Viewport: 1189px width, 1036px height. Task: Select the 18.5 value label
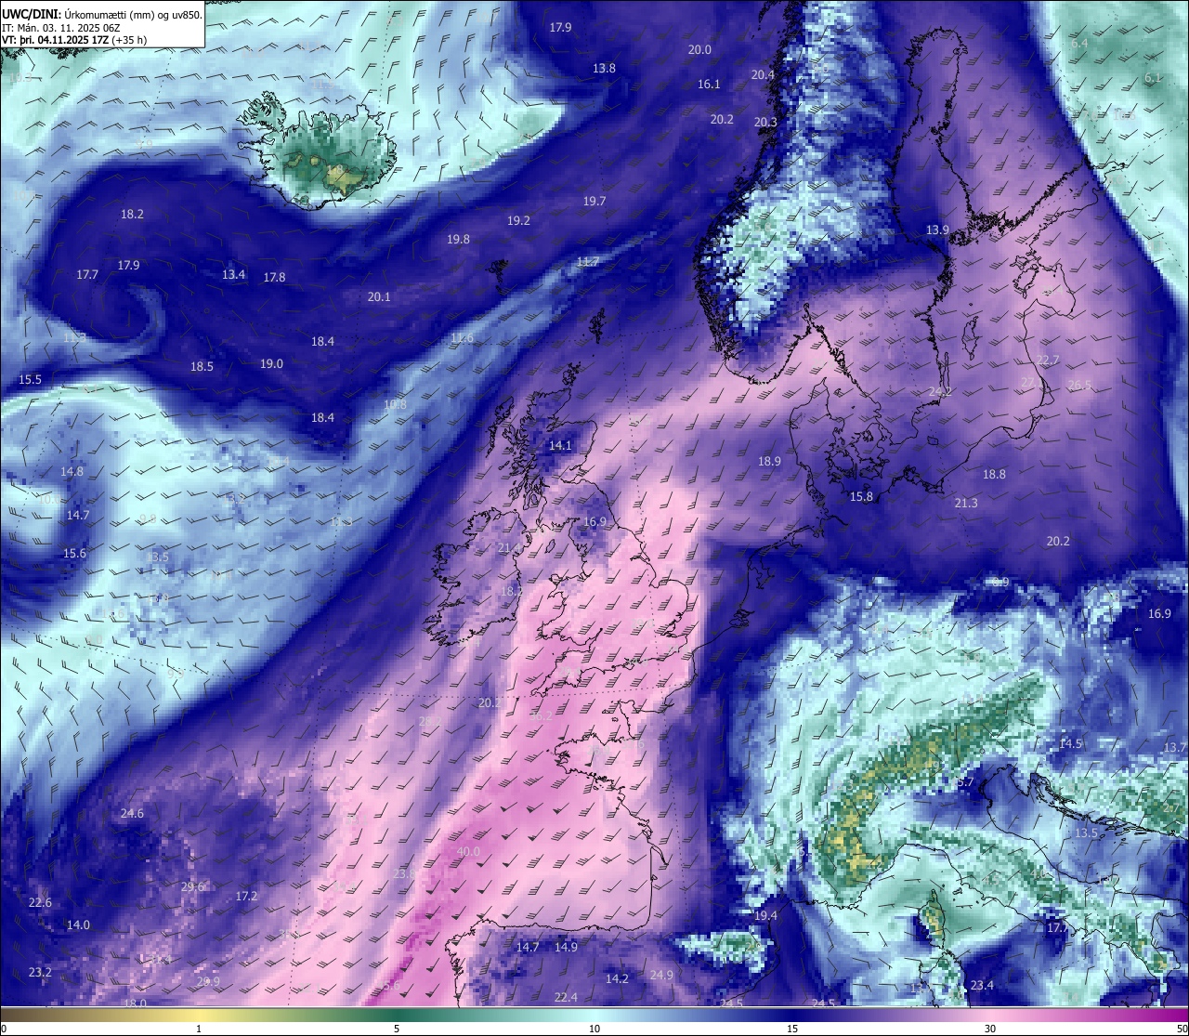point(202,367)
